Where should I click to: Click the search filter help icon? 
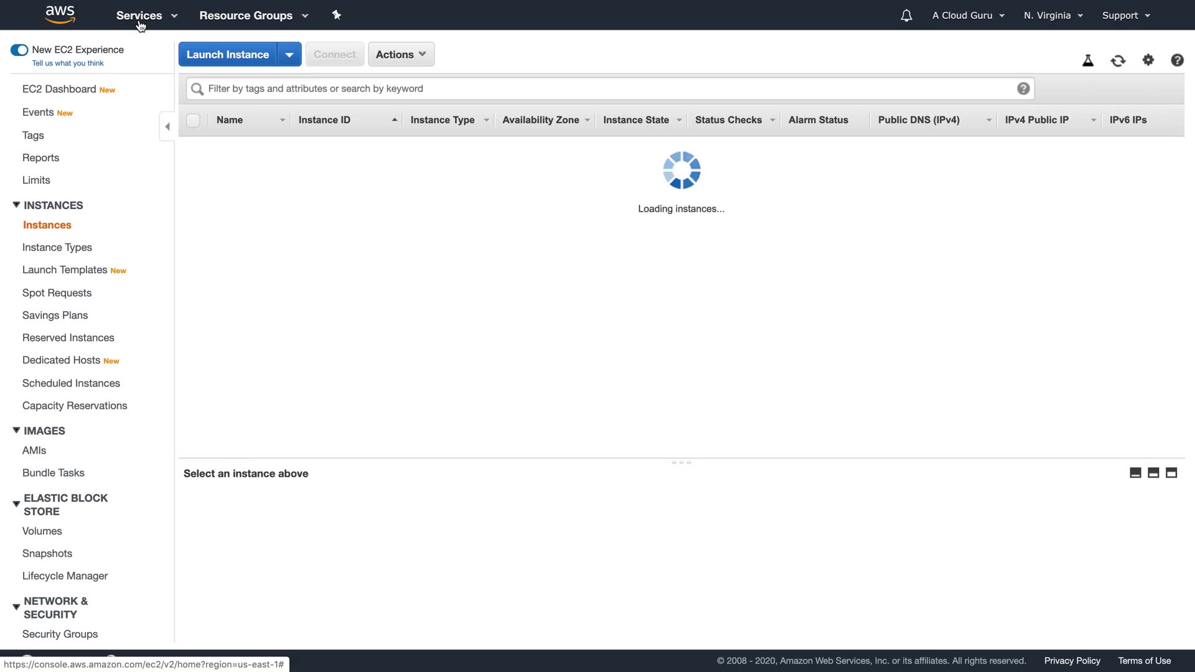1023,88
